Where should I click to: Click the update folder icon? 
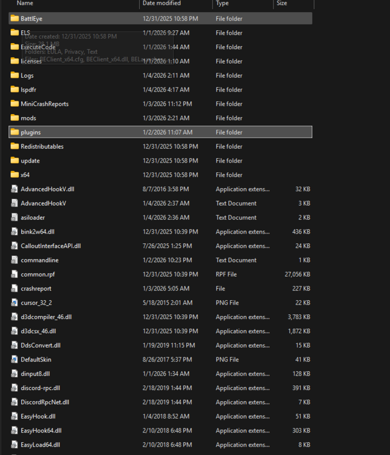pyautogui.click(x=15, y=161)
